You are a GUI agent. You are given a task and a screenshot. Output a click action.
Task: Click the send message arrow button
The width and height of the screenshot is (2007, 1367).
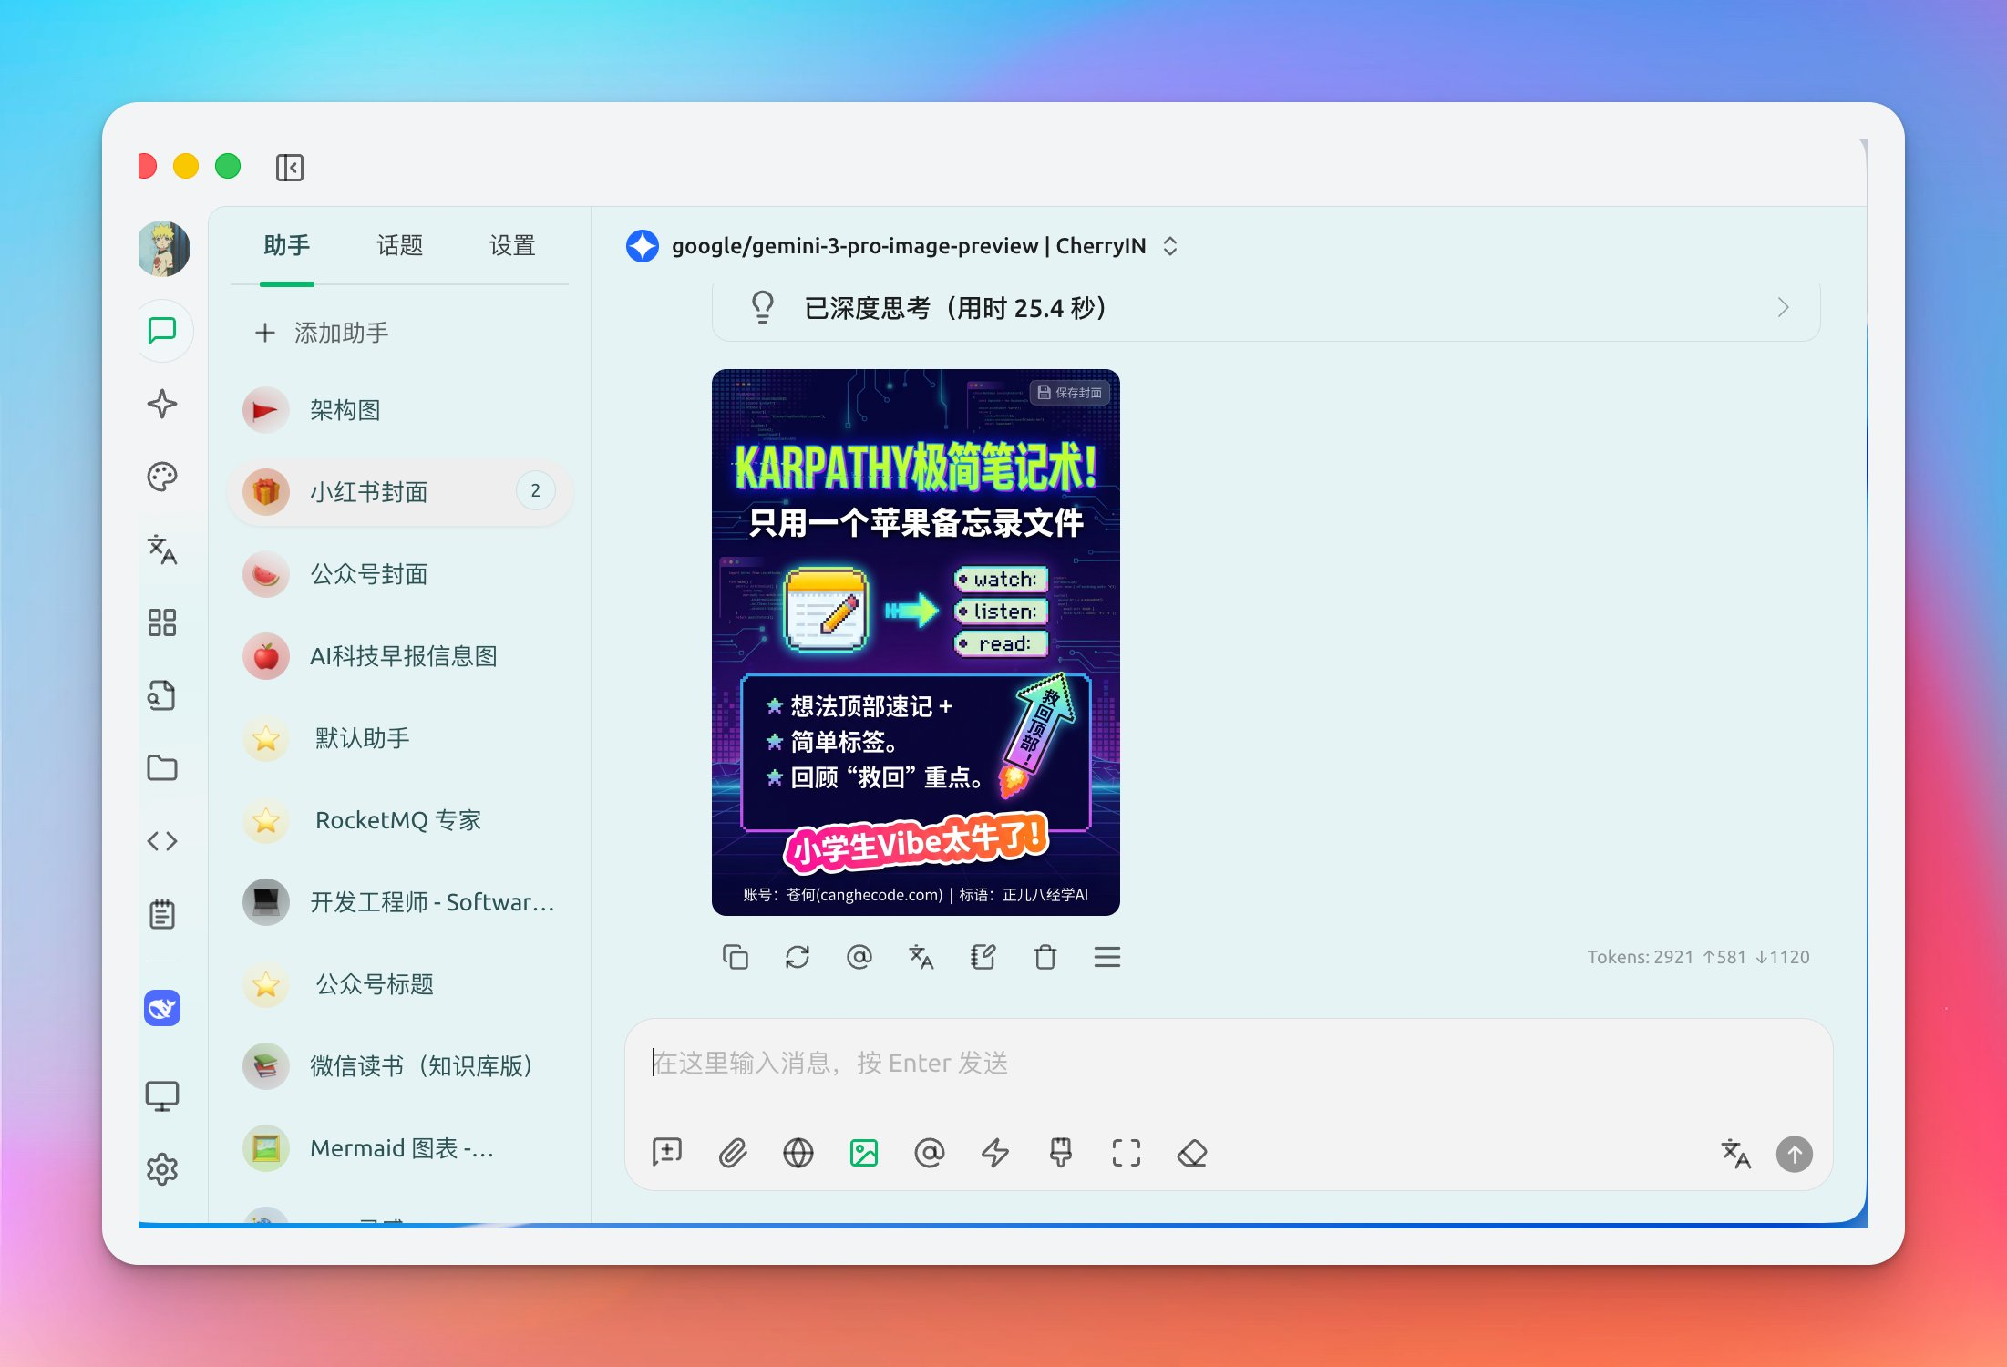[1794, 1154]
